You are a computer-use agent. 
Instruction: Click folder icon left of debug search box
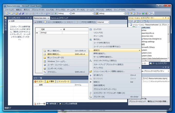point(97,13)
